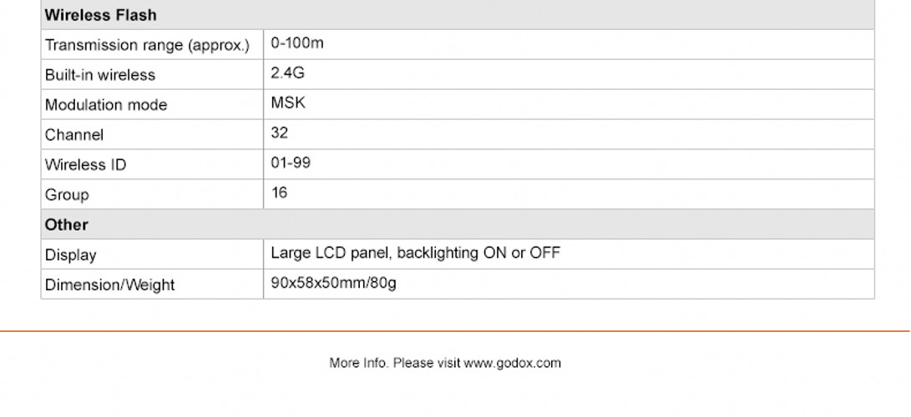Select the Large LCD panel description text
Screen dimensions: 911x417
415,253
